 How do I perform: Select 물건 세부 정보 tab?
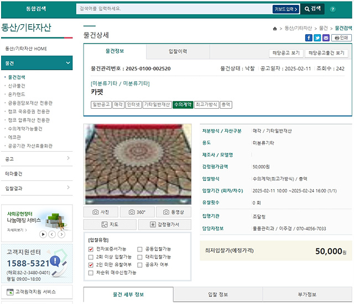[128, 295]
